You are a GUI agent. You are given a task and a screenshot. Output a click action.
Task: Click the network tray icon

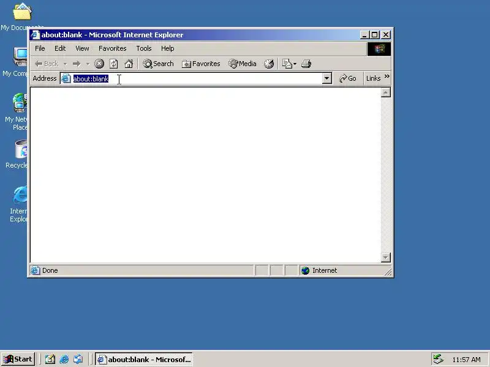[438, 360]
